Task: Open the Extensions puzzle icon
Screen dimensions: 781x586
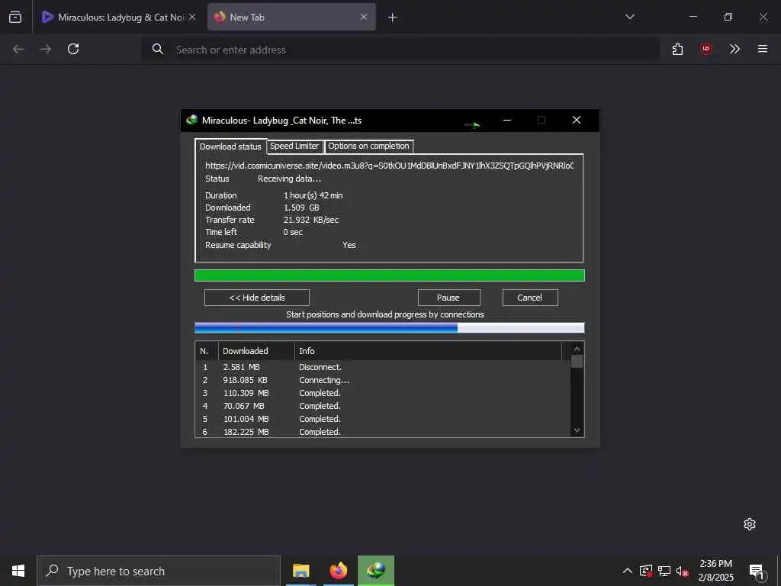Action: (677, 49)
